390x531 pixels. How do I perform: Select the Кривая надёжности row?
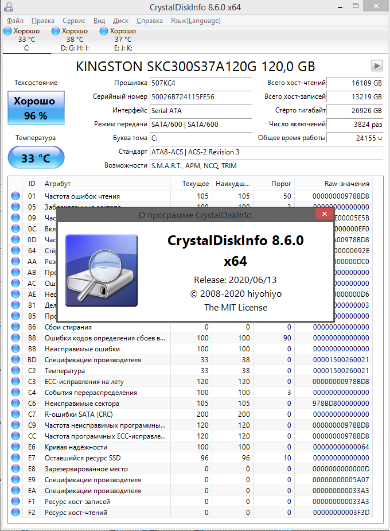[190, 447]
